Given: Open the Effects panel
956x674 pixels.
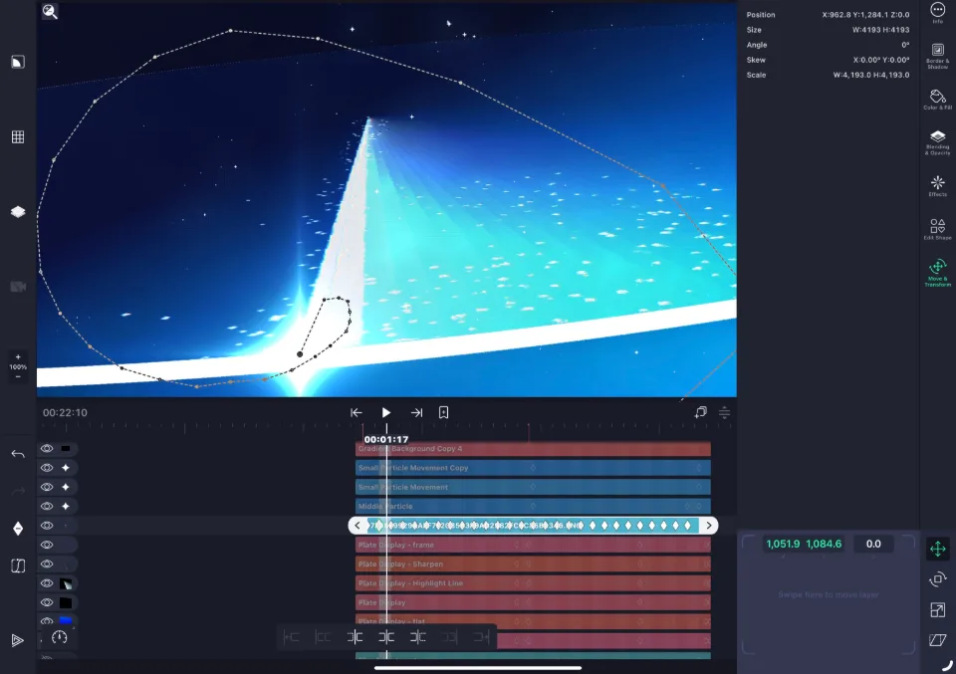Looking at the screenshot, I should 938,185.
